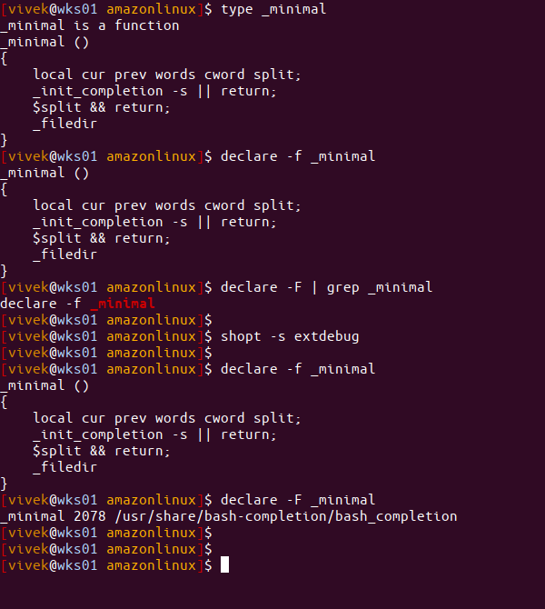The image size is (545, 609).
Task: Click the first '_filedir' line
Action: [64, 124]
